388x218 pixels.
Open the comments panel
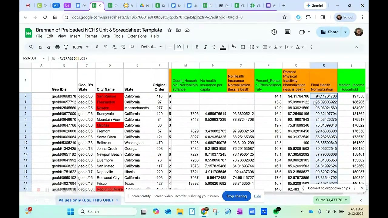(288, 32)
